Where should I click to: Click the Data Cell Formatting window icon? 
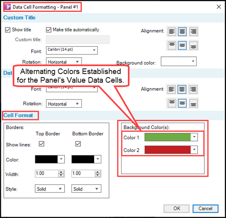click(x=7, y=7)
